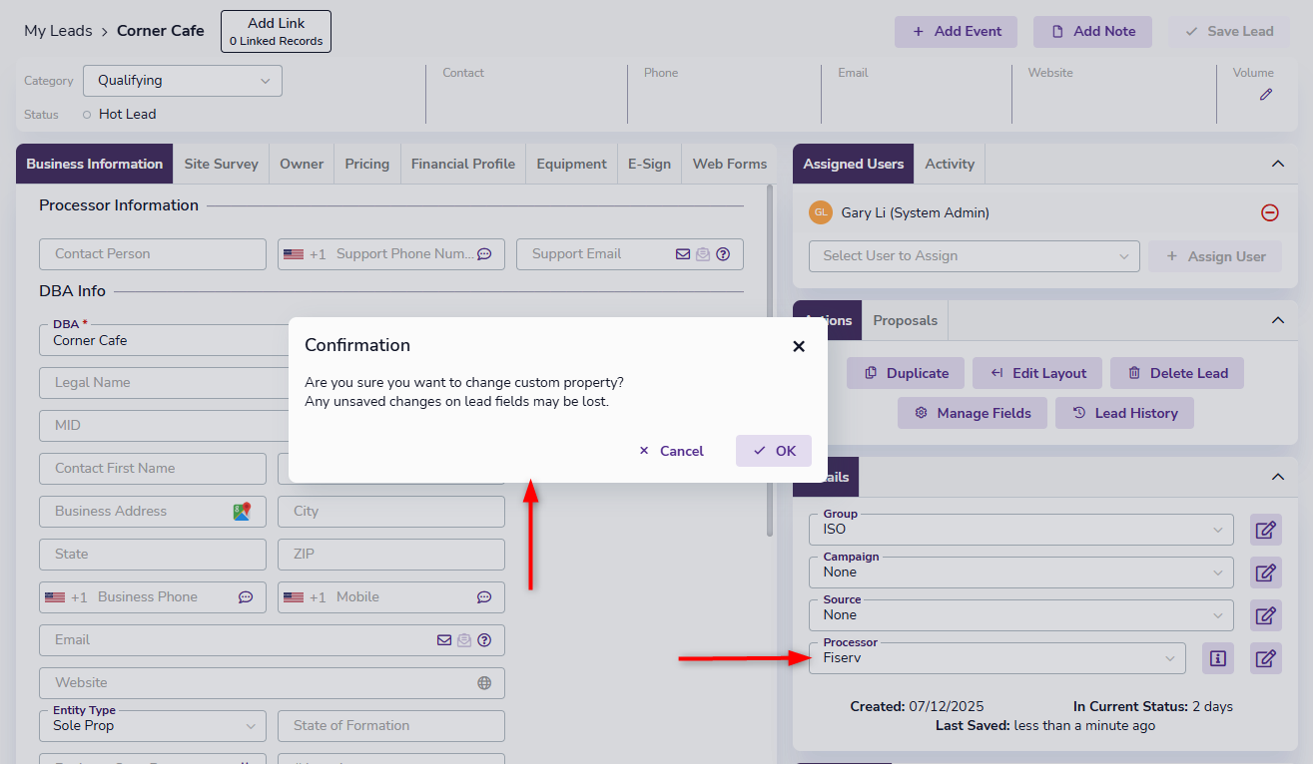Click the edit icon next to Campaign

click(x=1265, y=573)
